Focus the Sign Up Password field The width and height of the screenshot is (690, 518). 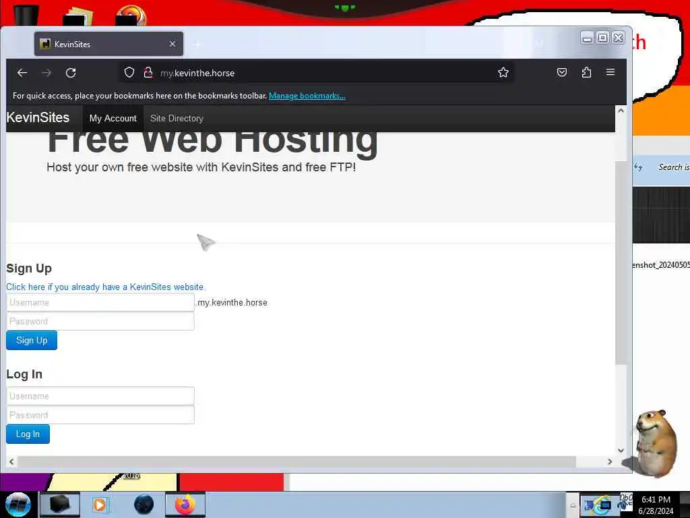[100, 321]
